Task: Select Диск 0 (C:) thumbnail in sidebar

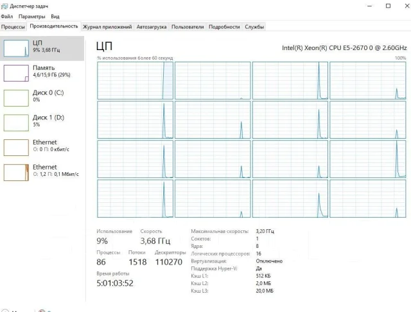Action: pos(16,98)
